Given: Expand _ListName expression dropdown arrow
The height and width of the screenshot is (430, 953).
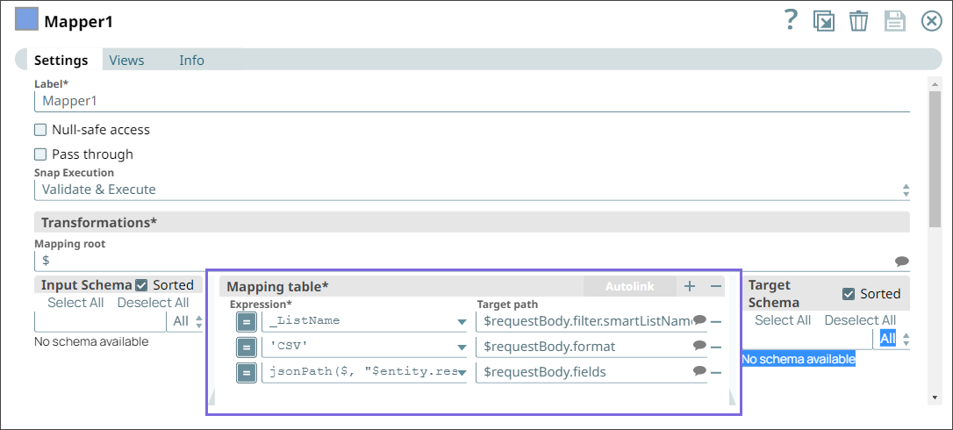Looking at the screenshot, I should point(462,322).
